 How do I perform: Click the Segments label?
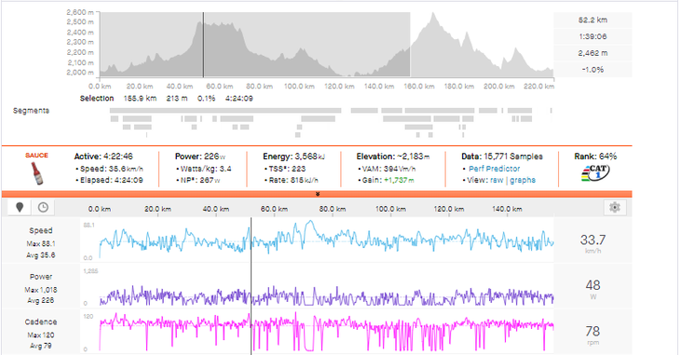click(31, 111)
